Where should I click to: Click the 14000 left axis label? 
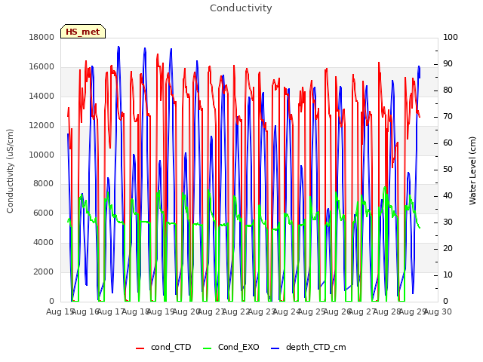pos(42,96)
